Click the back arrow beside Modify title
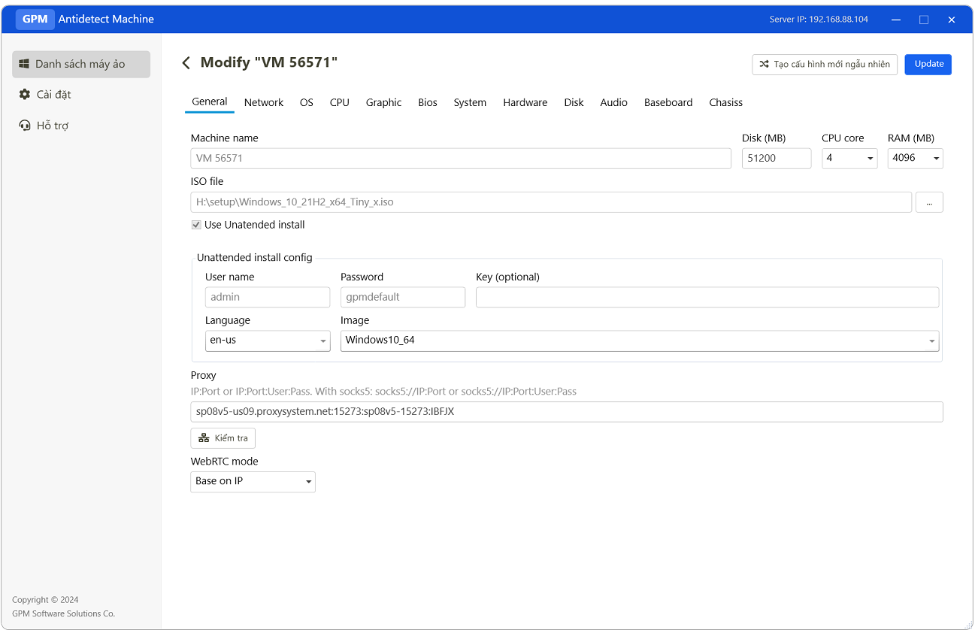The width and height of the screenshot is (975, 633). click(186, 63)
